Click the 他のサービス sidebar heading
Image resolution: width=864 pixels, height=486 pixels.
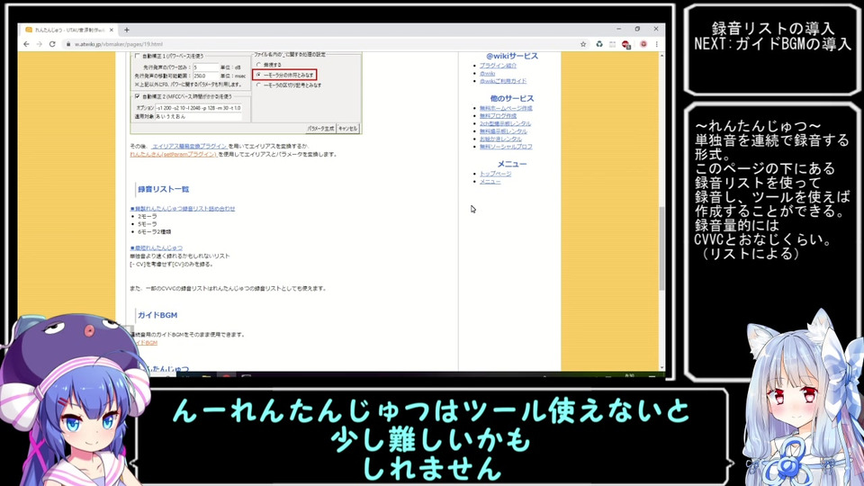point(512,99)
